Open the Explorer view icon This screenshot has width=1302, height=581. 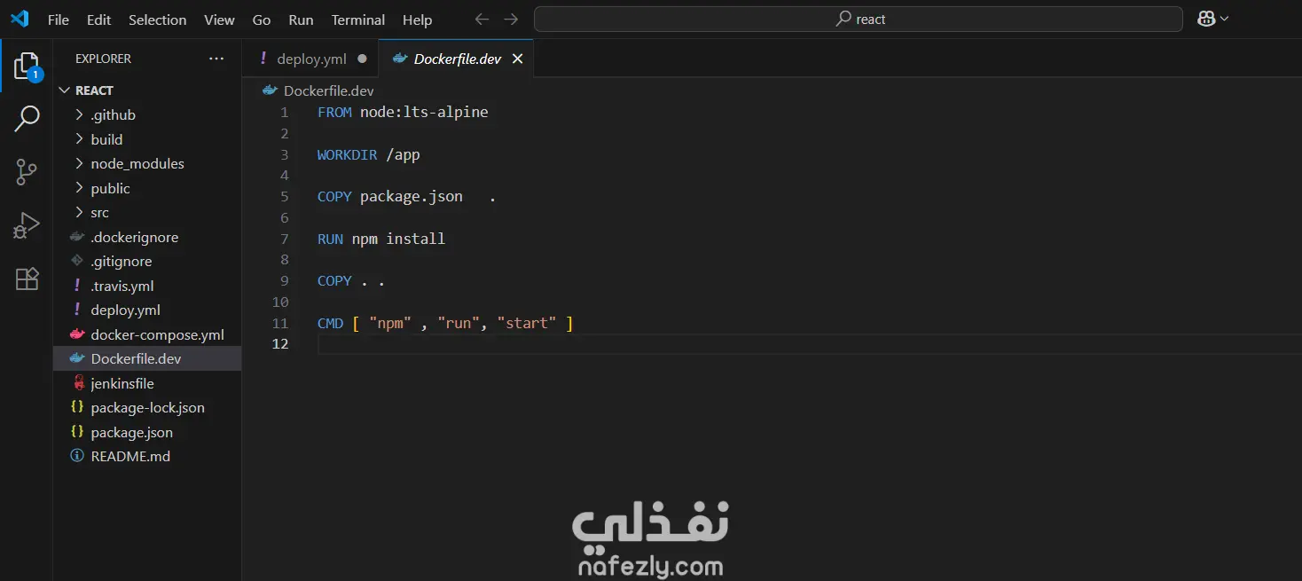[26, 65]
